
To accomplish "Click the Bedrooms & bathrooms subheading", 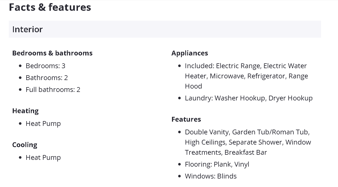I will (x=52, y=53).
